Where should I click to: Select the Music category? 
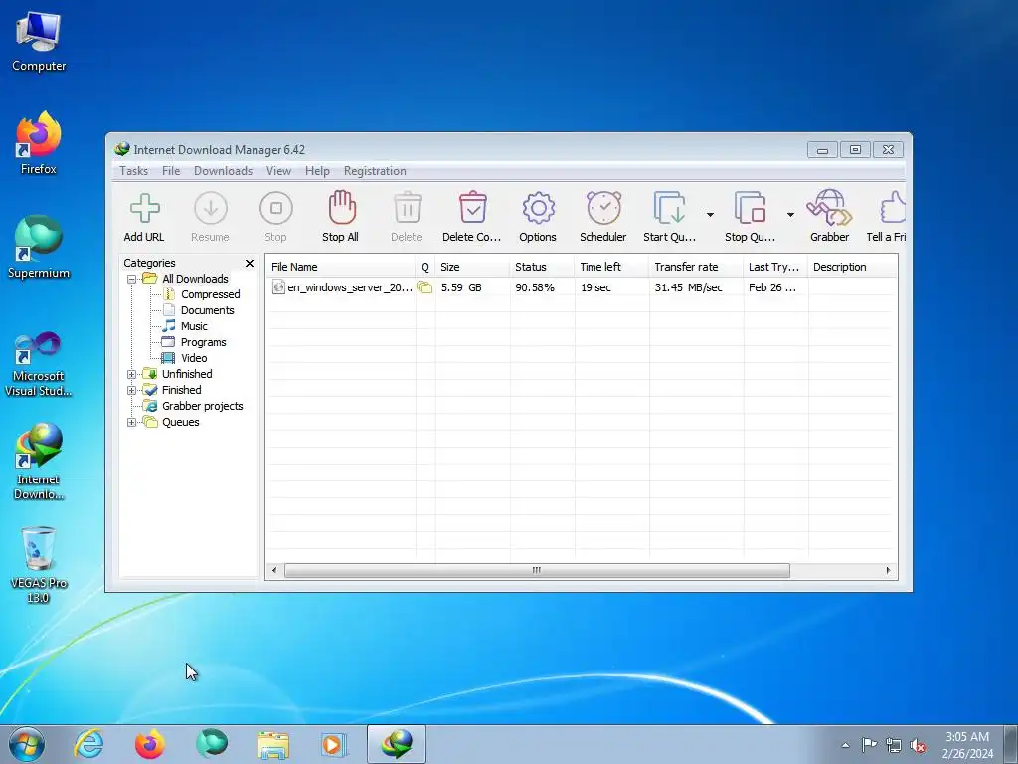click(x=194, y=326)
